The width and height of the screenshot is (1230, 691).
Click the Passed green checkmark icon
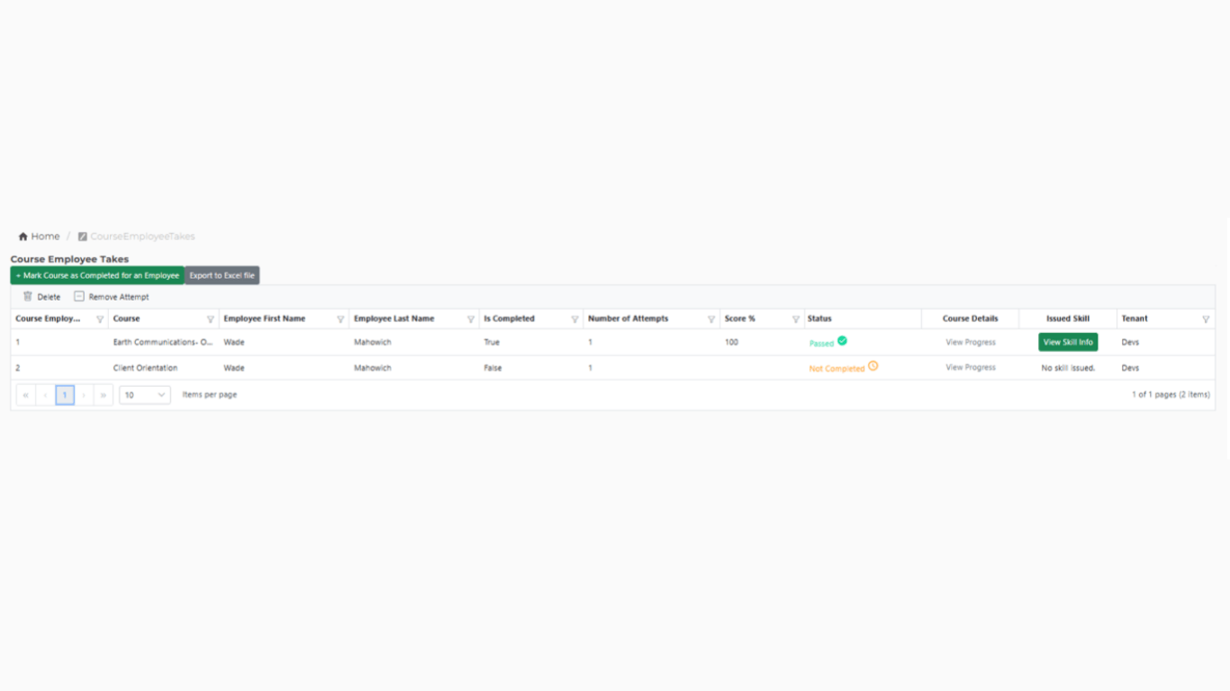[842, 341]
